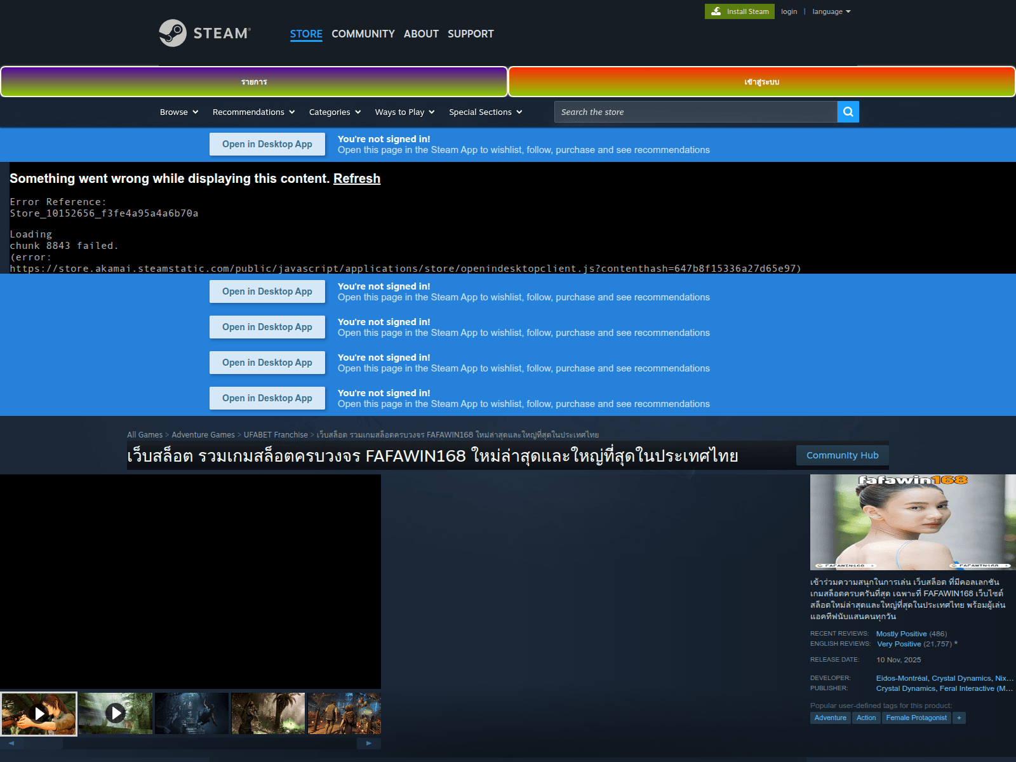
Task: Select the STORE menu item
Action: tap(306, 34)
